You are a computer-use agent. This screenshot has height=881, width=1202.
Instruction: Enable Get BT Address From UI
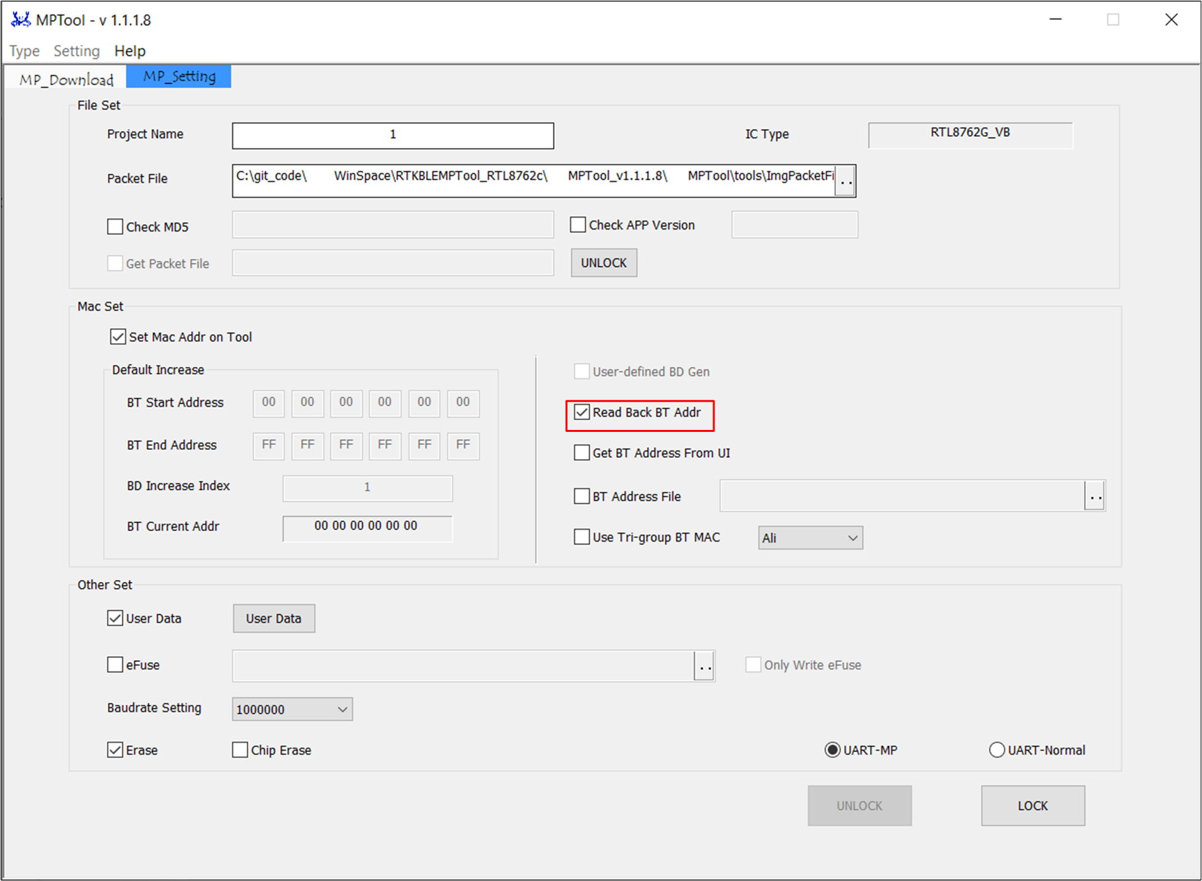point(581,453)
